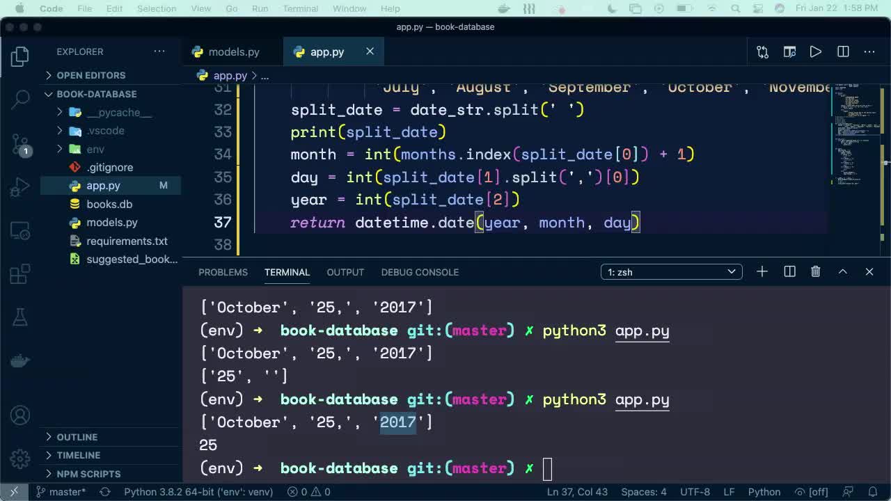The width and height of the screenshot is (891, 501).
Task: Switch to the models.py tab
Action: [x=232, y=51]
